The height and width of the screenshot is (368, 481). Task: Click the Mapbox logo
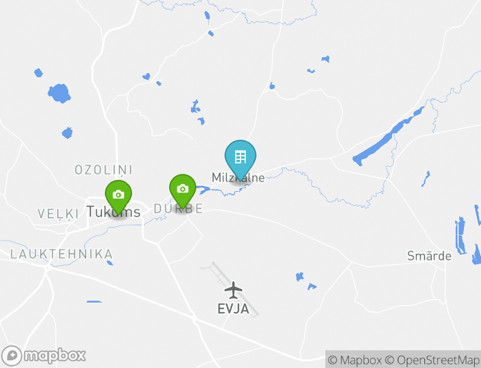pyautogui.click(x=44, y=356)
